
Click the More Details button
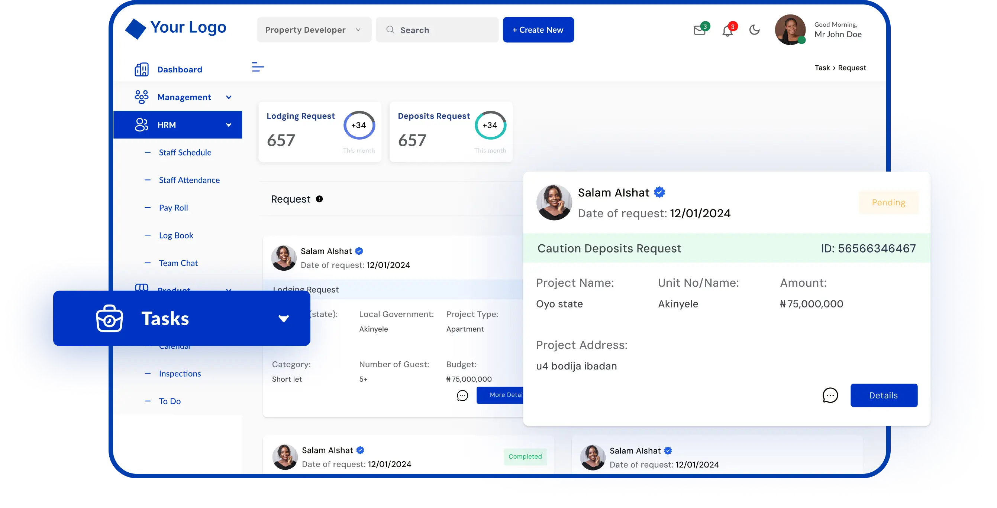click(x=500, y=395)
